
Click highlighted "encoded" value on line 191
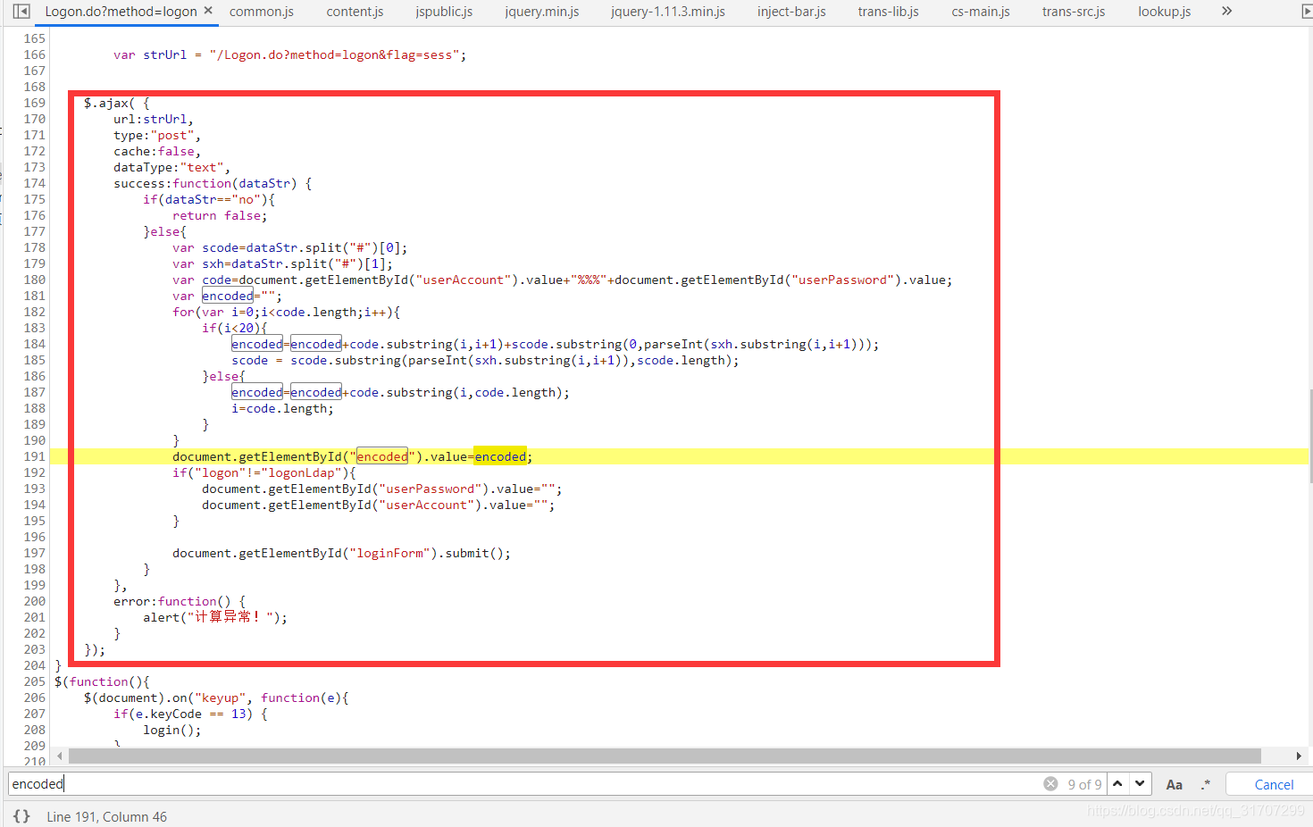coord(500,456)
